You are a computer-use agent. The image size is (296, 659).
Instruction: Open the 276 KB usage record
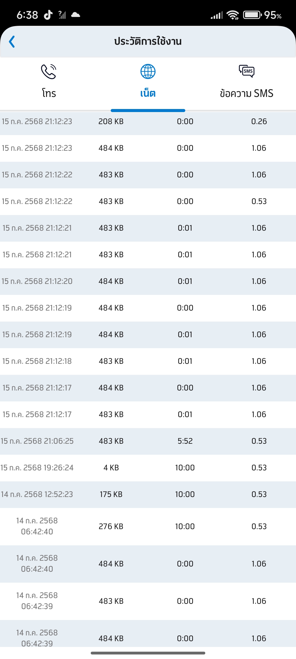148,526
